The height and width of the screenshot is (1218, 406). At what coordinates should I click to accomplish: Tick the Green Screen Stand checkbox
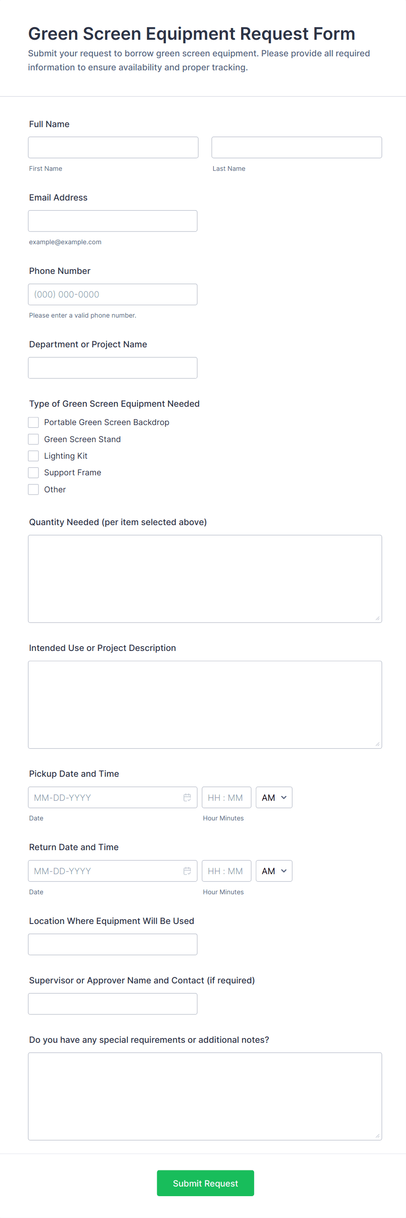click(34, 439)
